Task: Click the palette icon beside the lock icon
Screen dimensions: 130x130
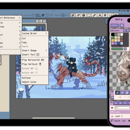Action: coord(128,31)
